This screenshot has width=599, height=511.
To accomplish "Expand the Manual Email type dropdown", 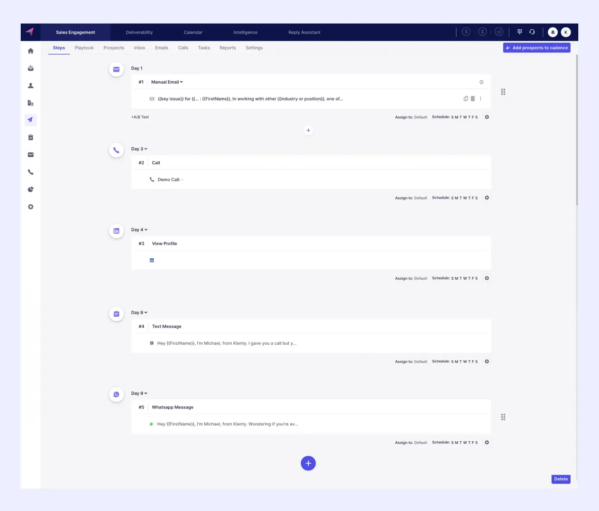I will click(x=167, y=82).
